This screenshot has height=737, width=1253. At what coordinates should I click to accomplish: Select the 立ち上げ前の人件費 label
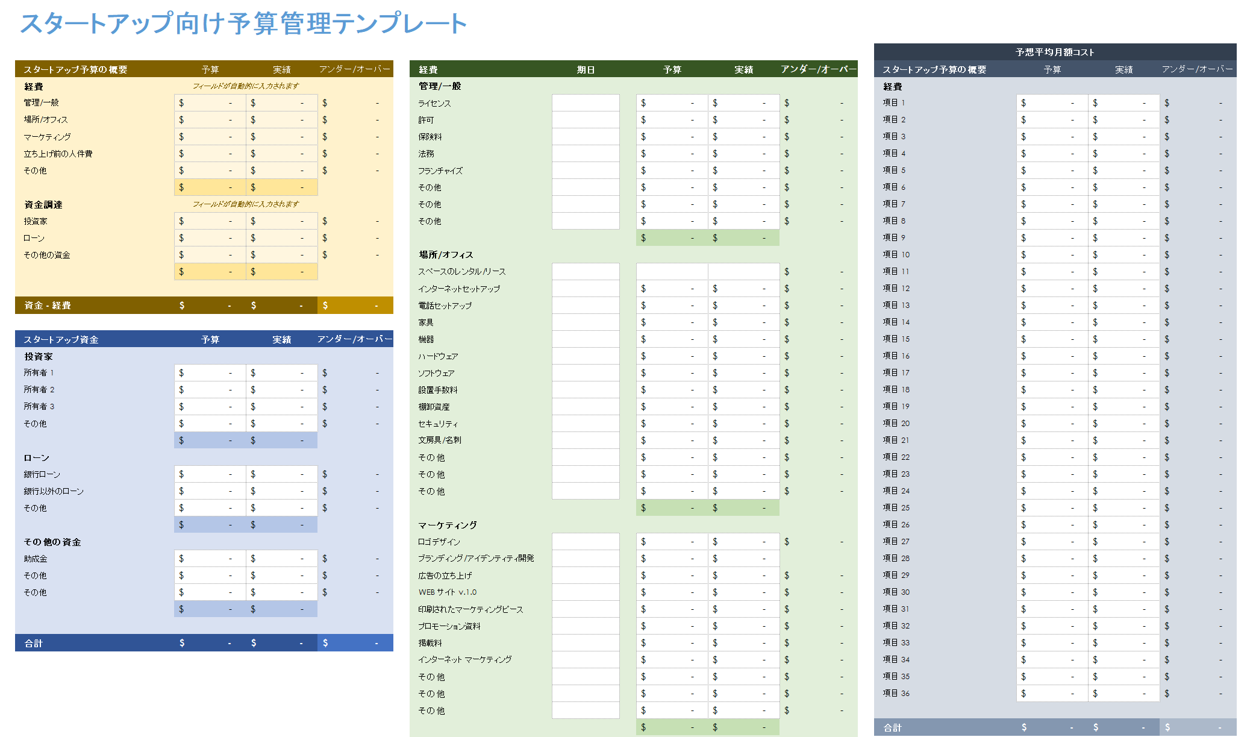point(58,154)
